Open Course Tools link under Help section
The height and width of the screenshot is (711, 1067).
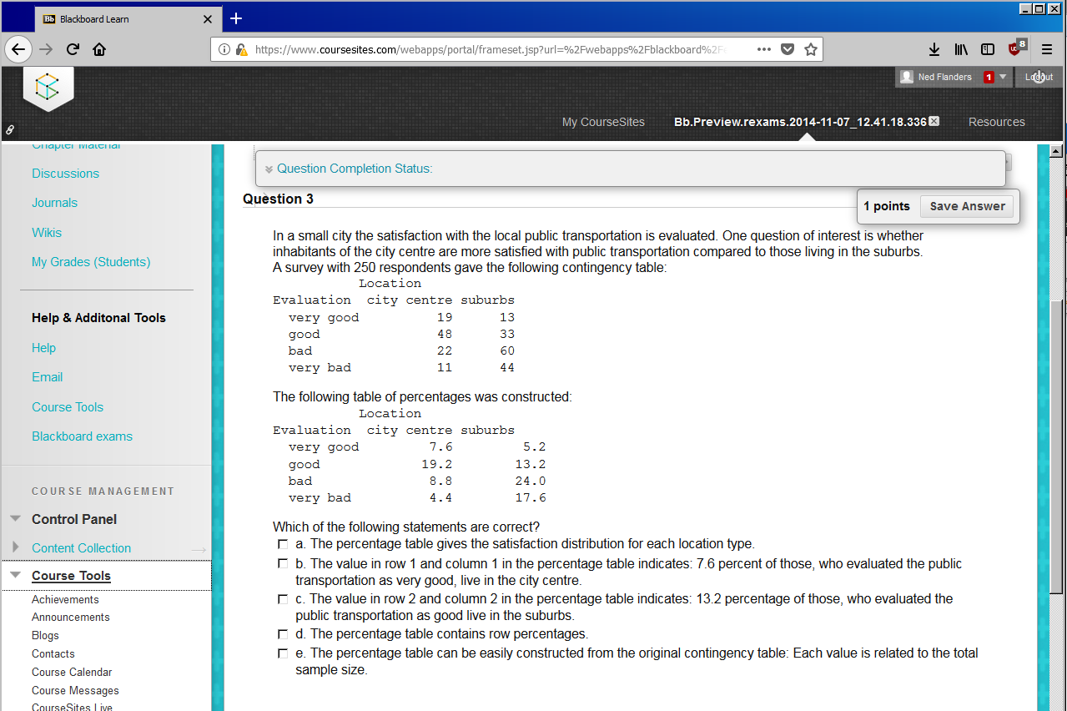pos(68,407)
